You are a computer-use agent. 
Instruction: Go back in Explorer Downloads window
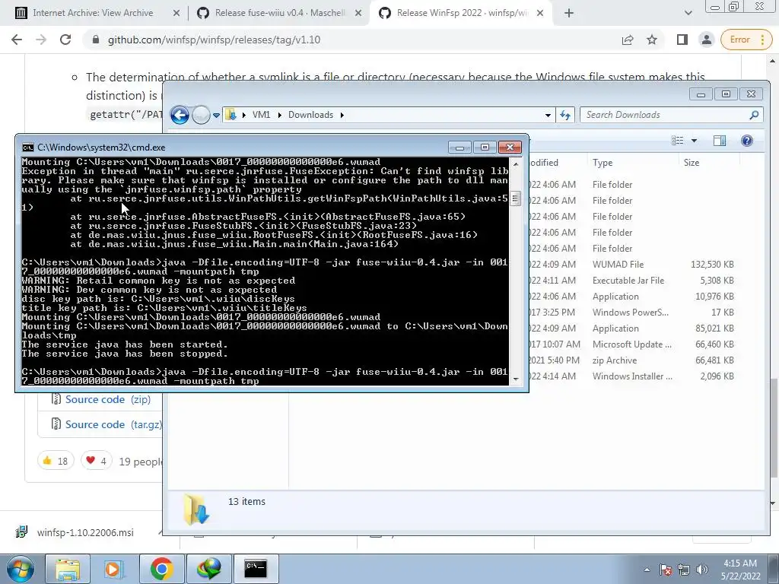click(180, 116)
